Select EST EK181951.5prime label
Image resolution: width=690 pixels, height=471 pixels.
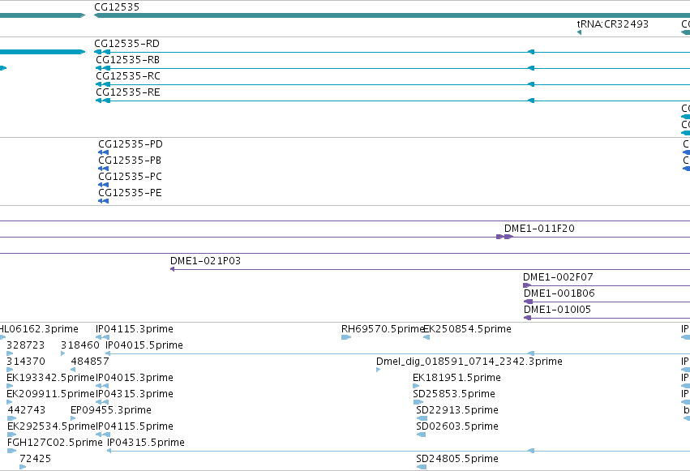456,379
